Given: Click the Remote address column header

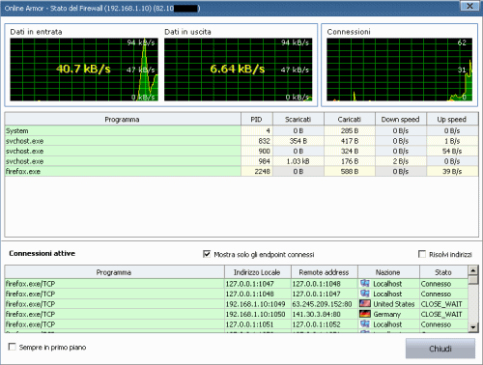Looking at the screenshot, I should (325, 272).
